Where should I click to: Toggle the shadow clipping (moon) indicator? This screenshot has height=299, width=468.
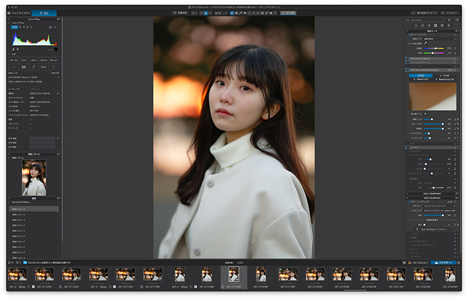13,49
